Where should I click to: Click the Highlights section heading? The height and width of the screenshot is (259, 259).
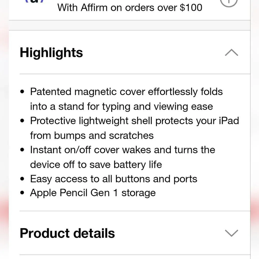click(x=51, y=53)
